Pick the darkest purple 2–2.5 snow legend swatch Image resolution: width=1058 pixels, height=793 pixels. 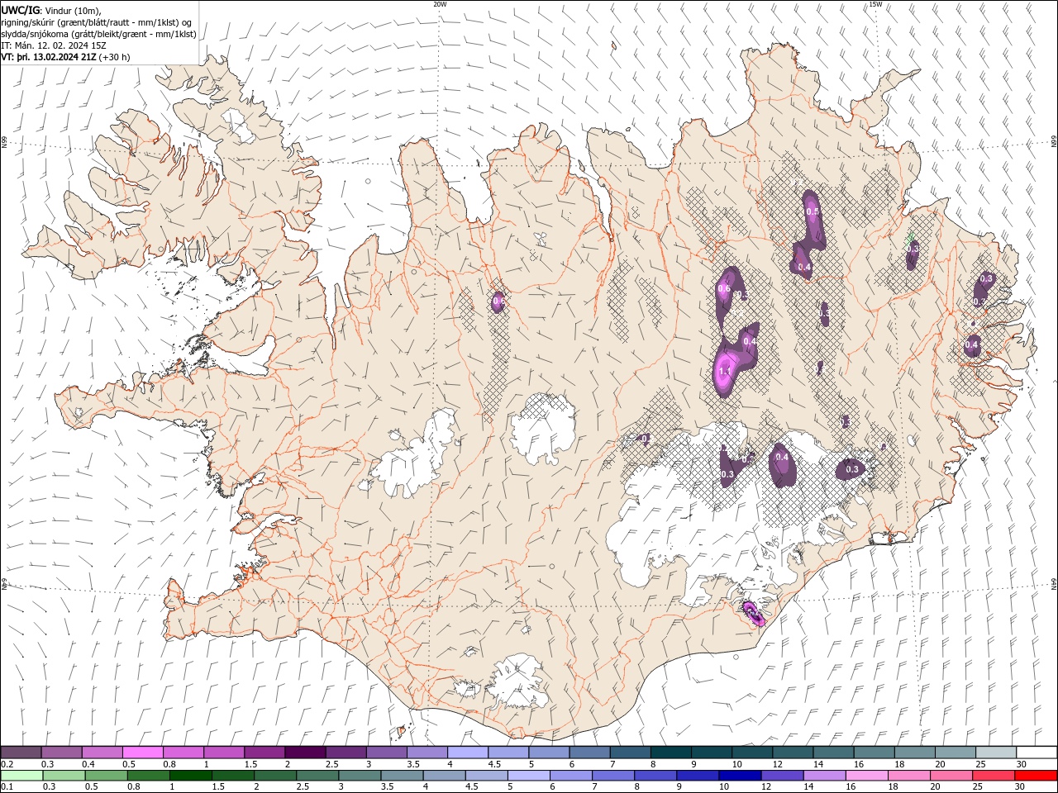(305, 753)
